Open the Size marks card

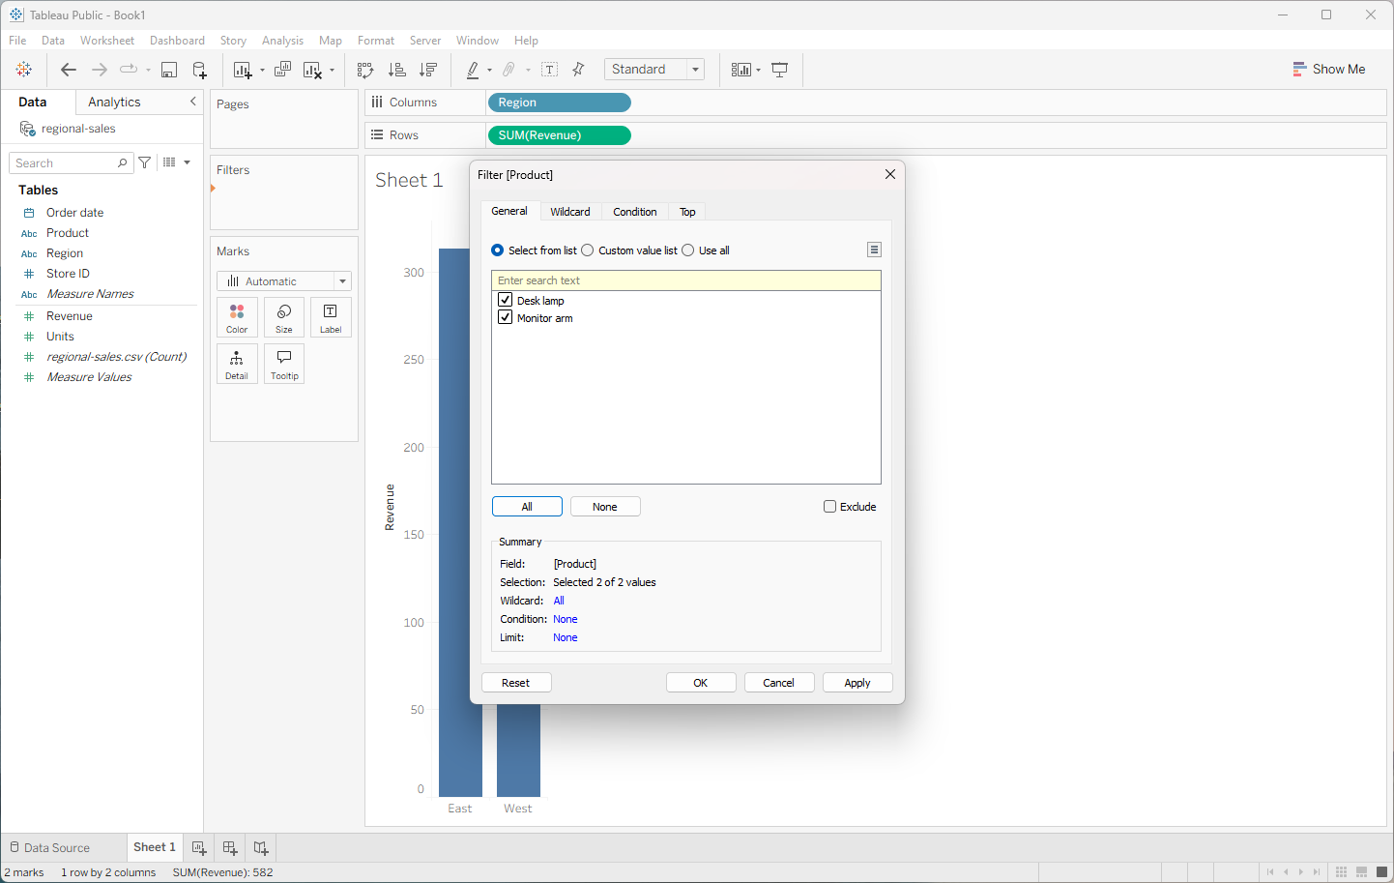tap(284, 317)
